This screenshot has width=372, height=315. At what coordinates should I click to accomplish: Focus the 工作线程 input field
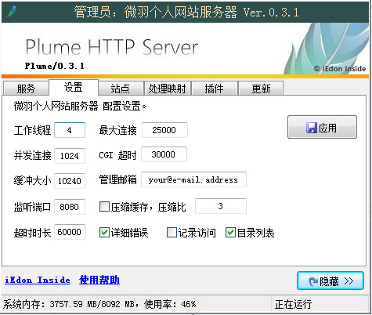click(70, 130)
